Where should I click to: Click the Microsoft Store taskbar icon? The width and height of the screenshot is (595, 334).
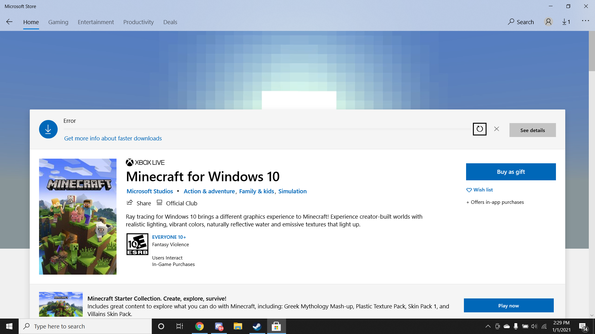coord(276,326)
